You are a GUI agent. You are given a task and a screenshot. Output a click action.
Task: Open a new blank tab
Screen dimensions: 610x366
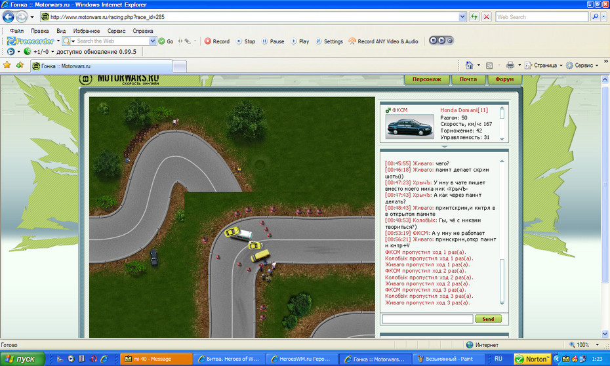pyautogui.click(x=179, y=66)
